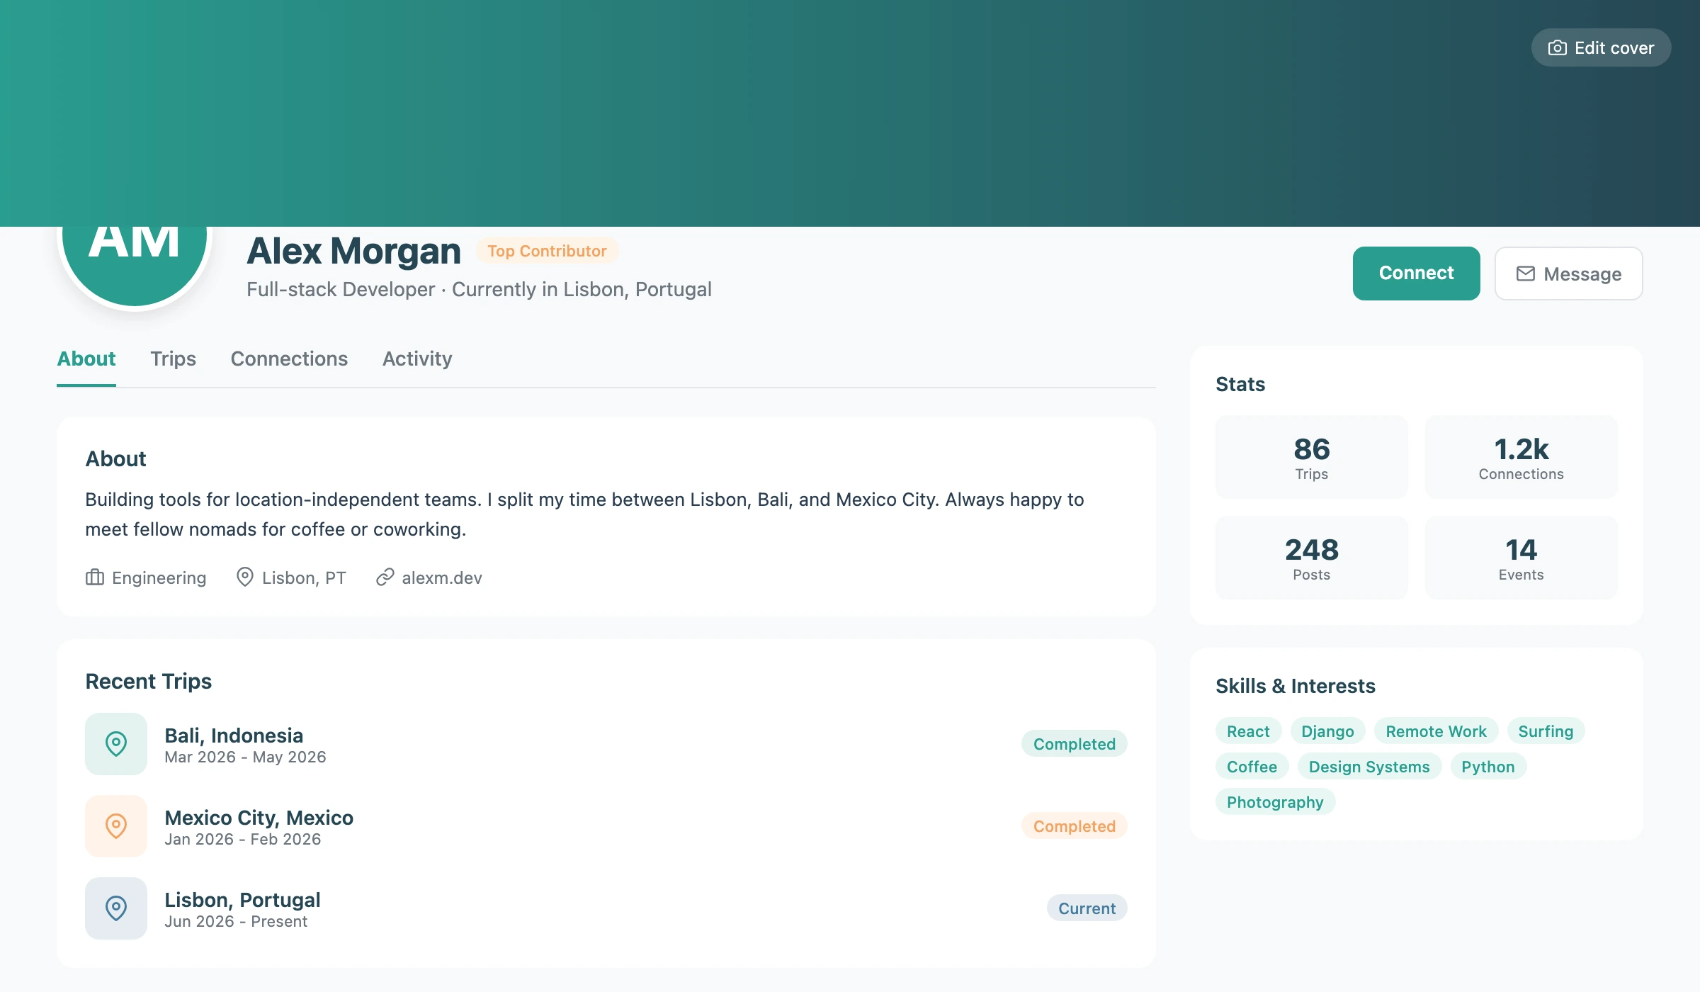Open the 1.2k Connections stat card

pyautogui.click(x=1521, y=457)
